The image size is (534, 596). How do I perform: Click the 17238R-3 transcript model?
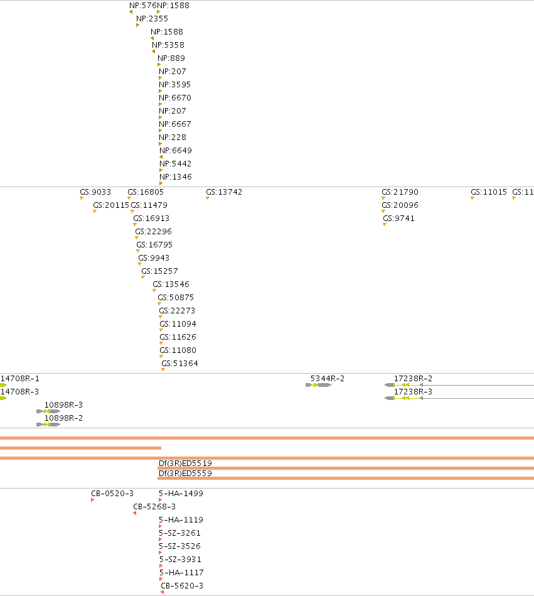point(459,398)
